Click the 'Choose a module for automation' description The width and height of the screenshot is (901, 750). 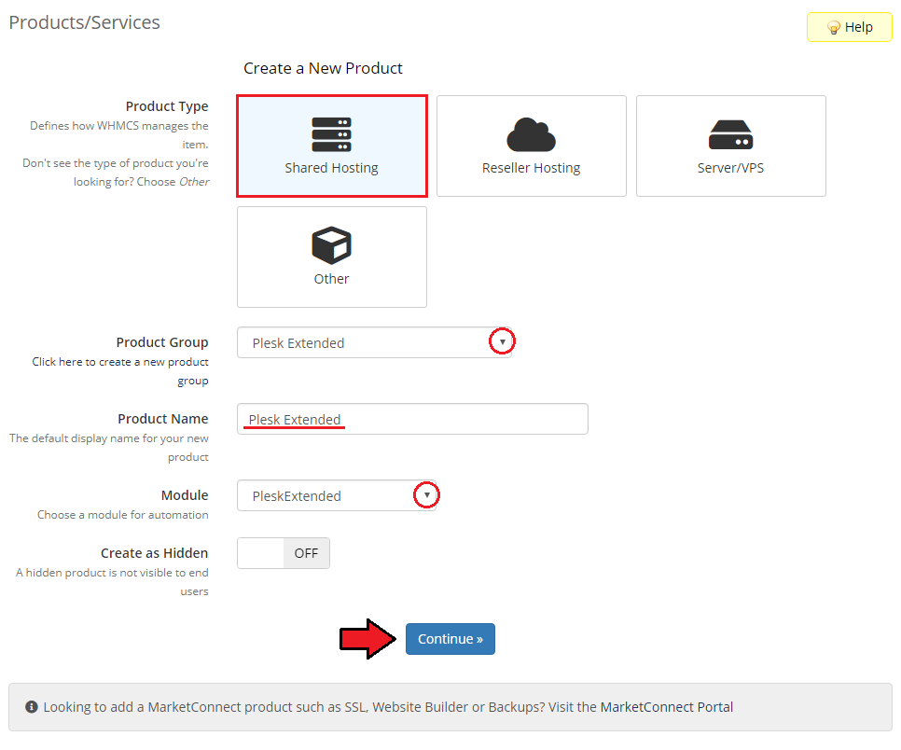pos(123,515)
